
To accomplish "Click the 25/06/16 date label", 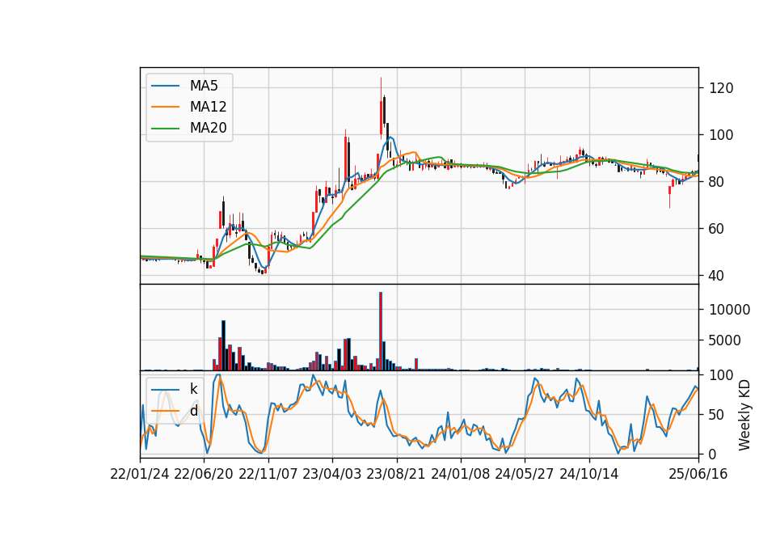I will click(698, 475).
